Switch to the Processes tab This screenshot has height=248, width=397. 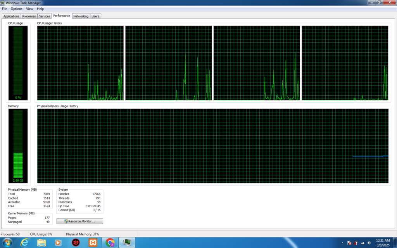[x=29, y=16]
